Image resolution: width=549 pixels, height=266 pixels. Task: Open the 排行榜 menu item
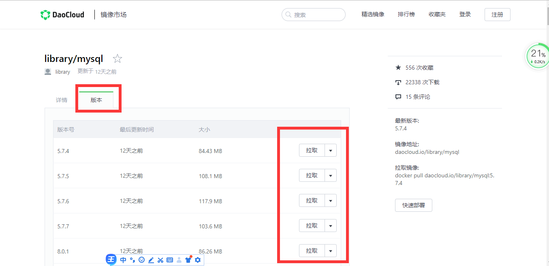click(x=406, y=14)
